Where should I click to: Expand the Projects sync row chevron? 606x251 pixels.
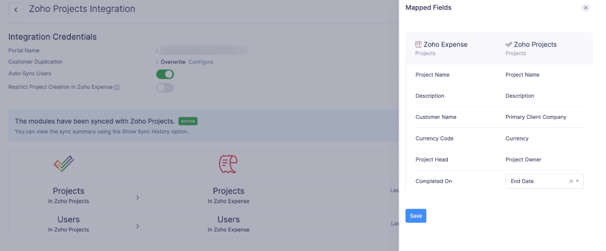pos(138,198)
